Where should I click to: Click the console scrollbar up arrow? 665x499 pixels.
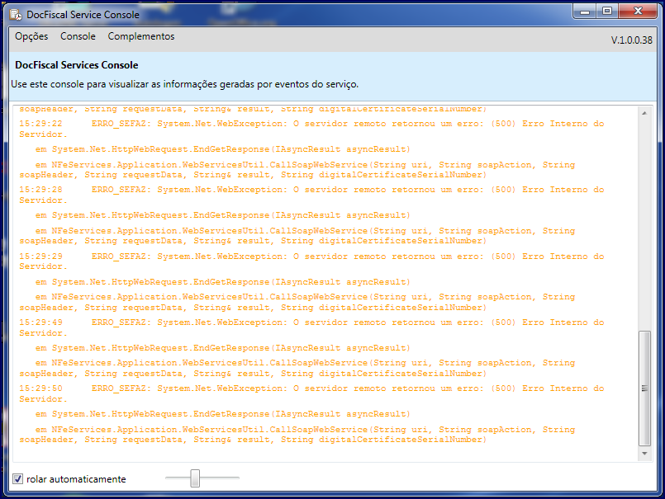pos(644,113)
